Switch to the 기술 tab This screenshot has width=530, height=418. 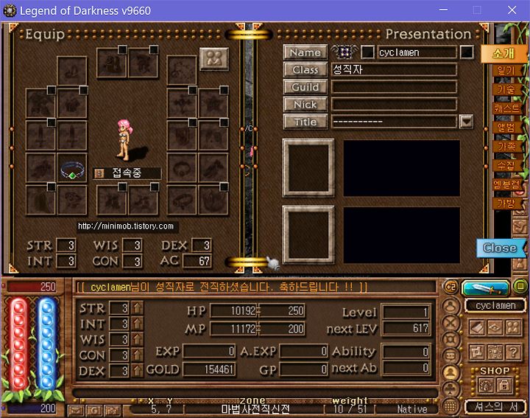point(506,89)
